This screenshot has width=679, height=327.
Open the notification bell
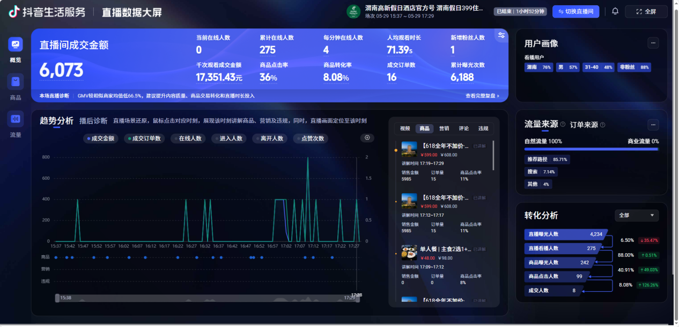coord(615,11)
